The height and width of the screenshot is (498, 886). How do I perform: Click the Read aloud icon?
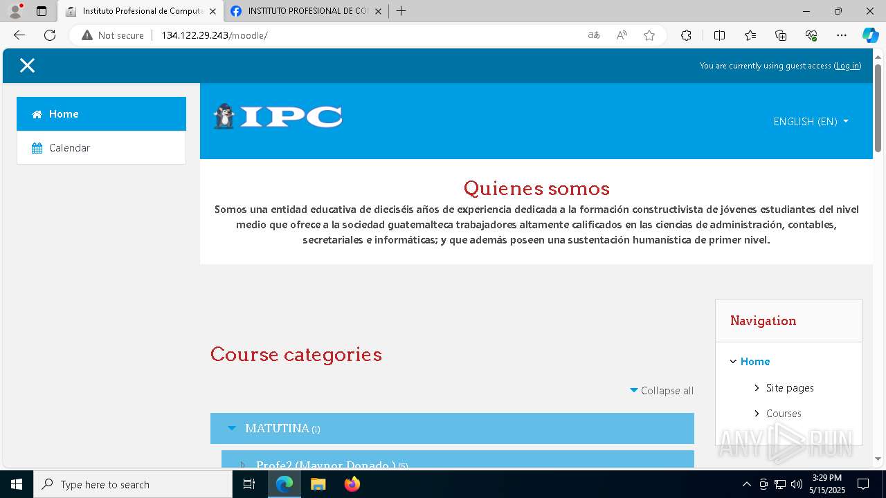pyautogui.click(x=622, y=35)
